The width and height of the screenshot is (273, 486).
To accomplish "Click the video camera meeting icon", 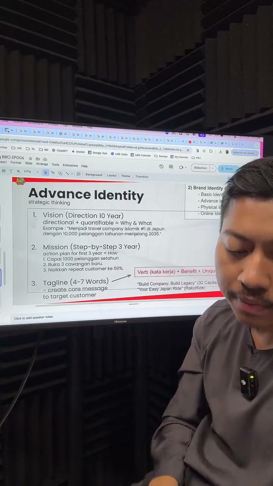I will [x=181, y=167].
